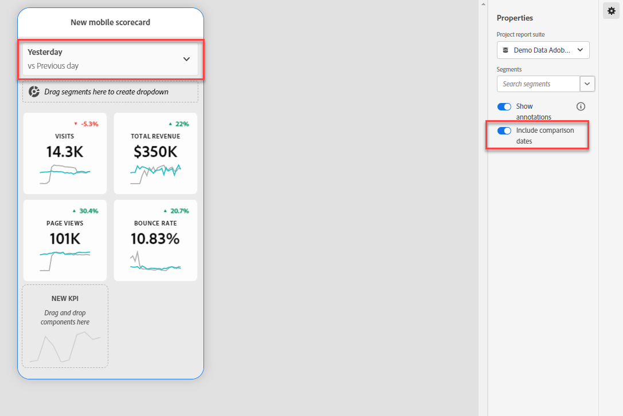Disable Include comparison dates toggle
This screenshot has height=416, width=623.
504,131
